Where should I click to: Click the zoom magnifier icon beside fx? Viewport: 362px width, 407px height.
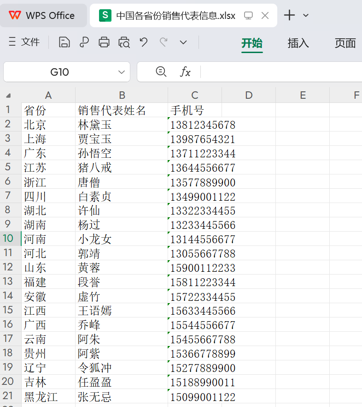161,72
